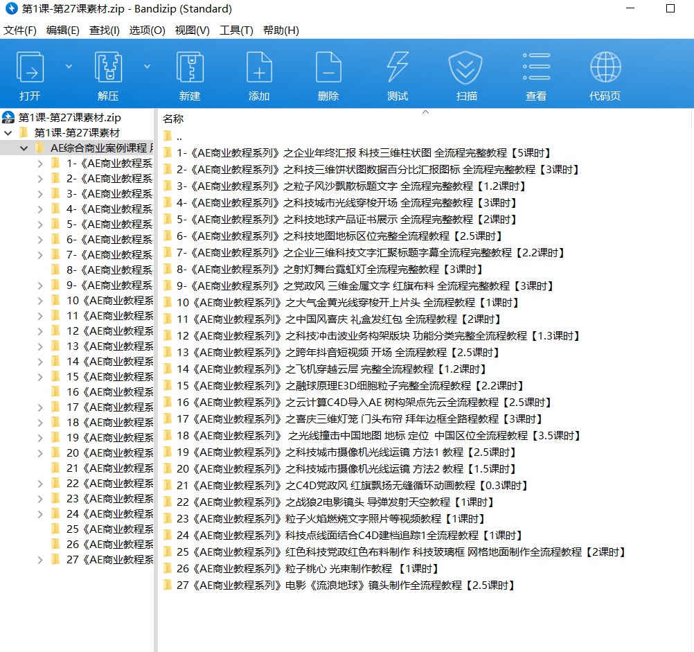Select folder 27 电影《流浪地球》镜头制作
694x652 pixels.
click(346, 585)
